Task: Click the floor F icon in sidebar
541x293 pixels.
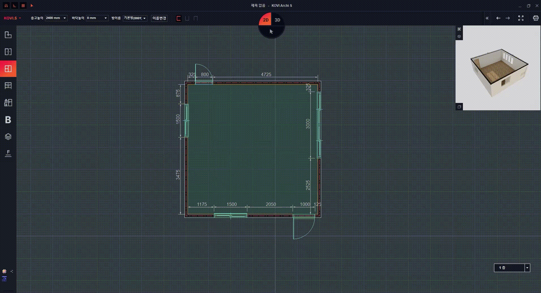Action: click(x=8, y=153)
